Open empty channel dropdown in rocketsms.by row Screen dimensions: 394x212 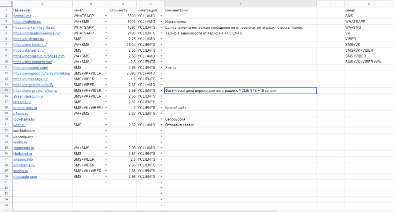(x=106, y=119)
